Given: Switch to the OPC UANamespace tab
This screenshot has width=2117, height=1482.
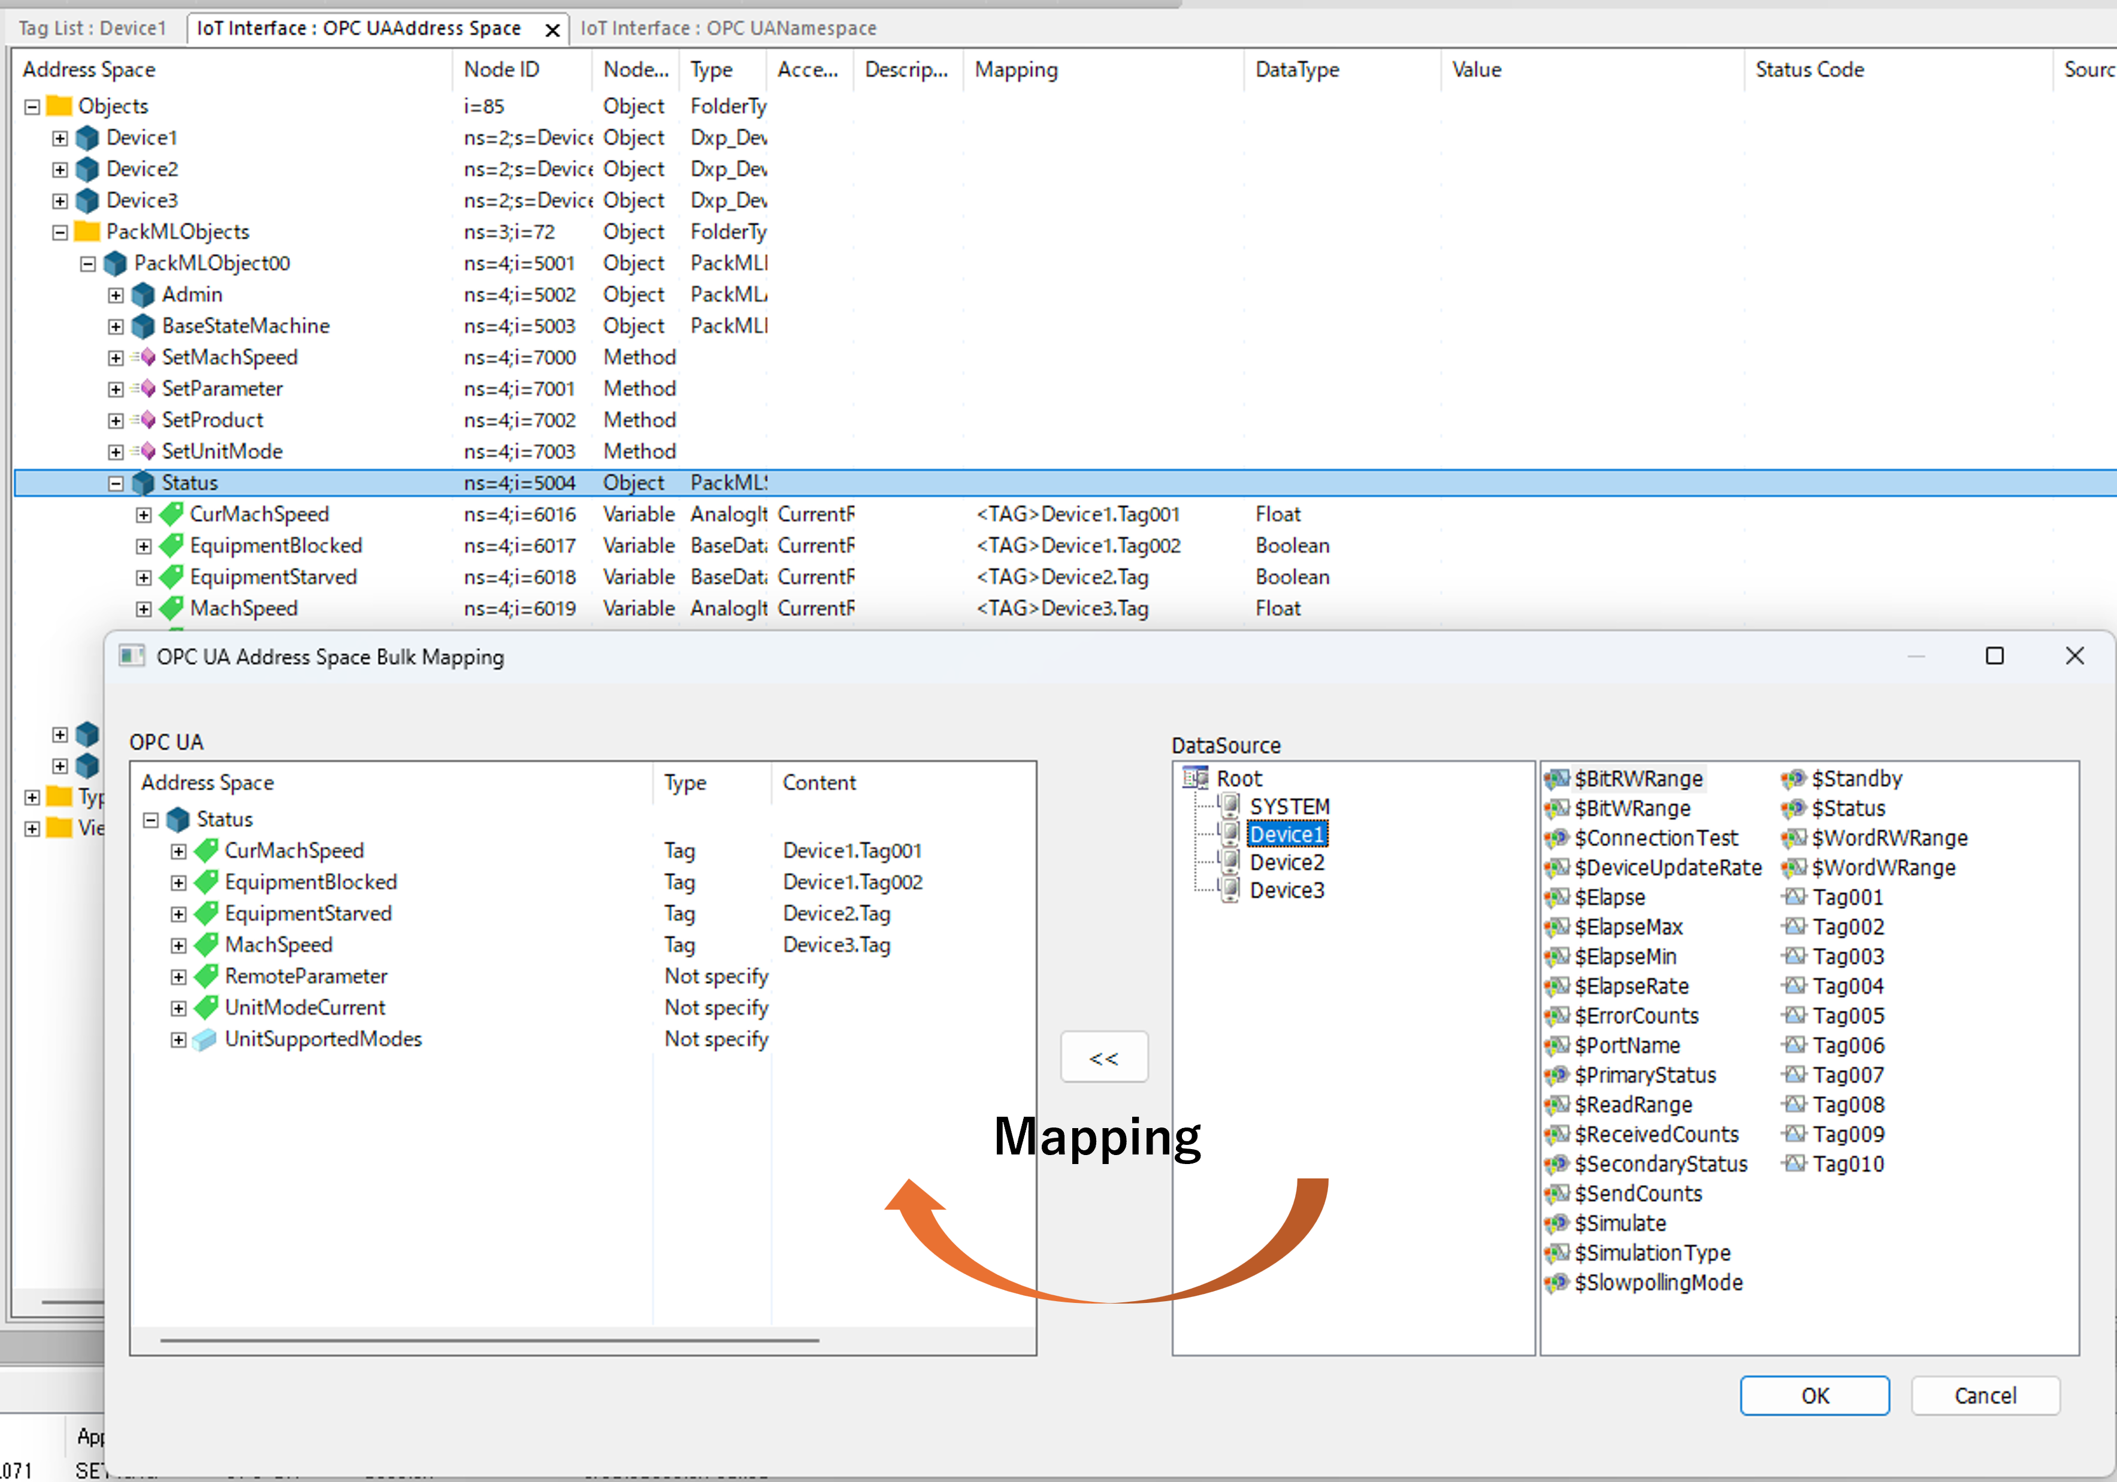Looking at the screenshot, I should tap(728, 29).
